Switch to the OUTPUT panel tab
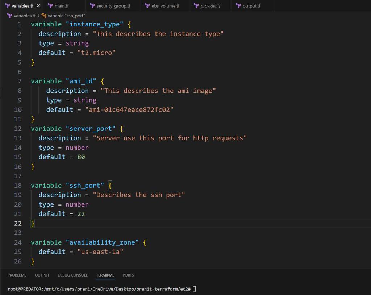371x295 pixels. coord(42,275)
